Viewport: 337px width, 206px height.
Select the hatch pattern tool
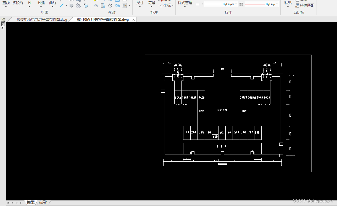click(71, 5)
